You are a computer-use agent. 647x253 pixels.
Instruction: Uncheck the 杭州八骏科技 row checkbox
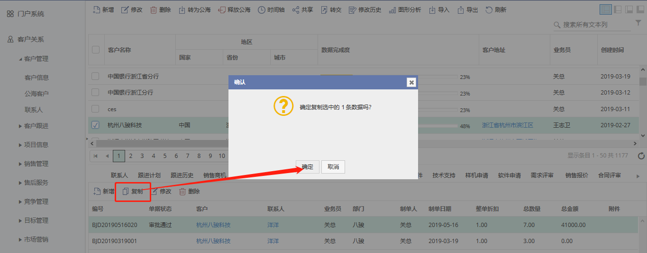95,125
